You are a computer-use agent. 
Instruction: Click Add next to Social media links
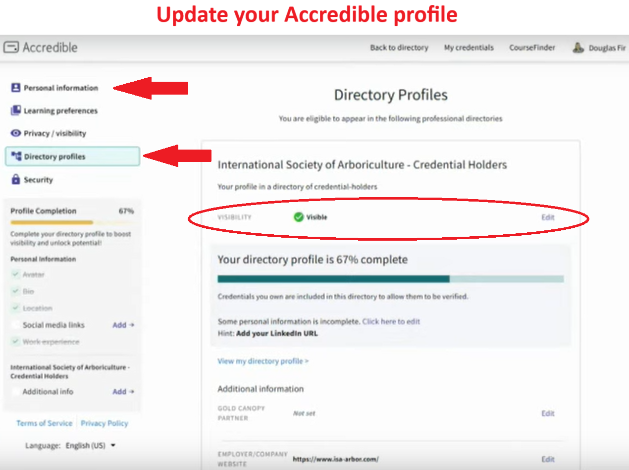pos(123,325)
